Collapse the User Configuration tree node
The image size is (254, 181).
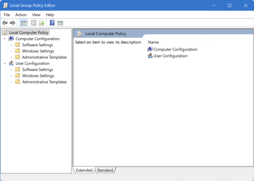point(5,63)
